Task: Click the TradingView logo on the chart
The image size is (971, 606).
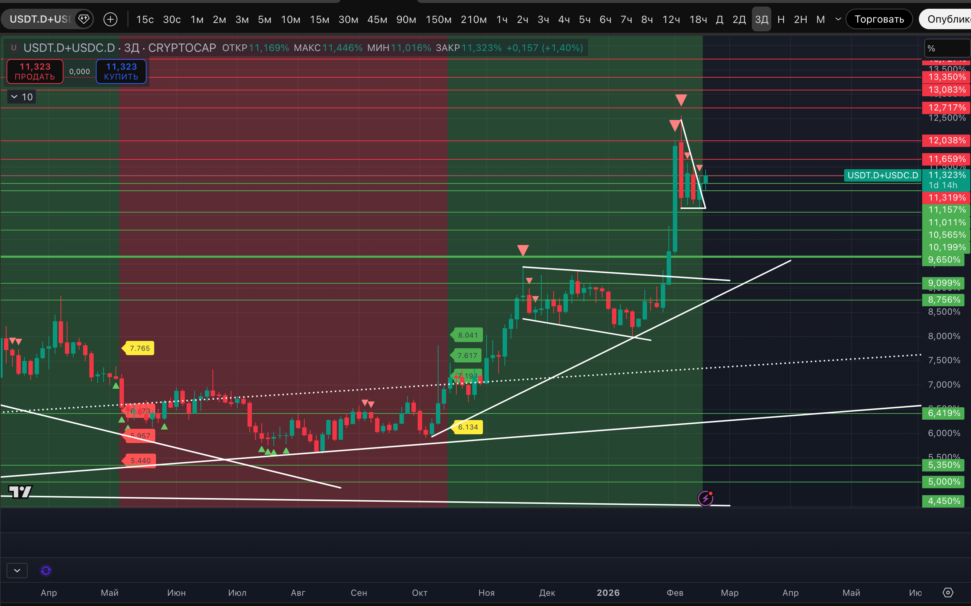Action: click(20, 491)
